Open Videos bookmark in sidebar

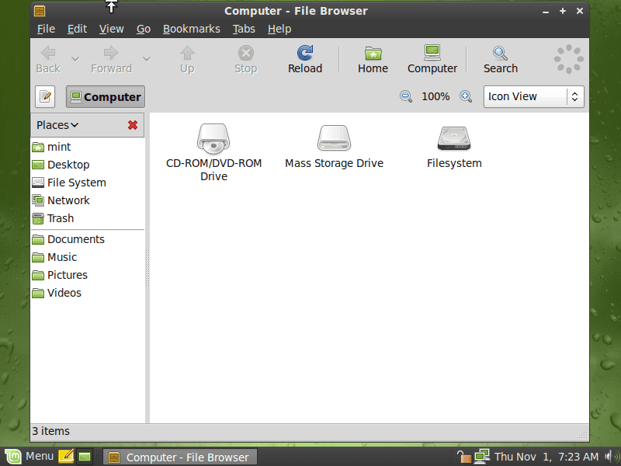coord(88,293)
